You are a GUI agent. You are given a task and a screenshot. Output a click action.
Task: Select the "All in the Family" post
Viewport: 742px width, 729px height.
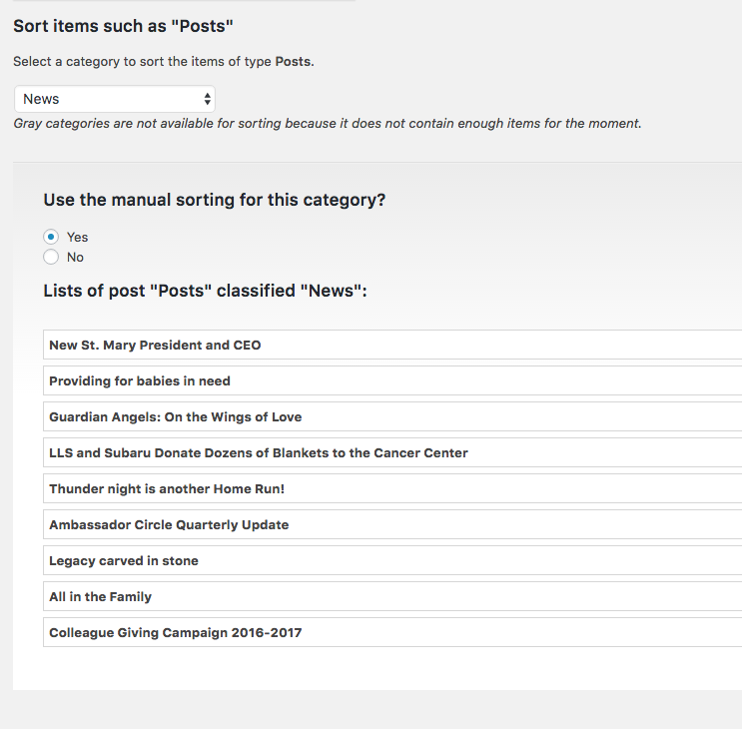point(101,596)
